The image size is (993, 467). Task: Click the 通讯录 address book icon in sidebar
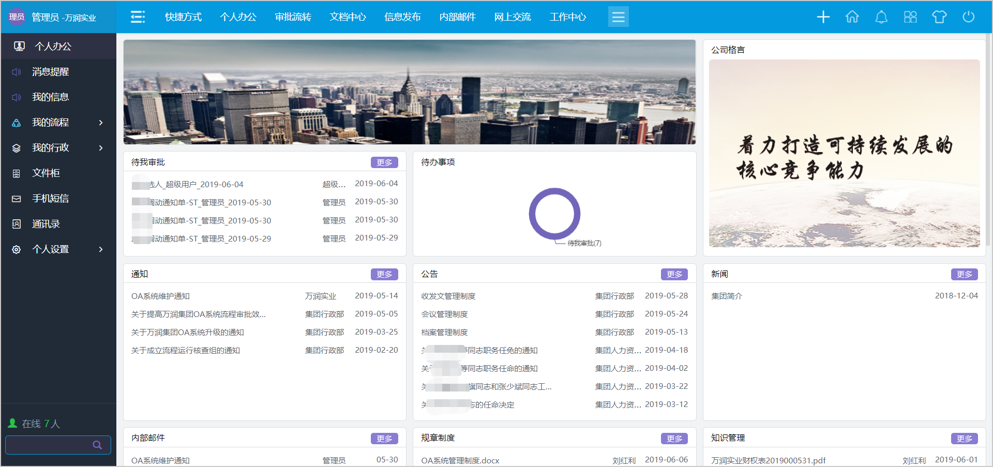pos(16,223)
